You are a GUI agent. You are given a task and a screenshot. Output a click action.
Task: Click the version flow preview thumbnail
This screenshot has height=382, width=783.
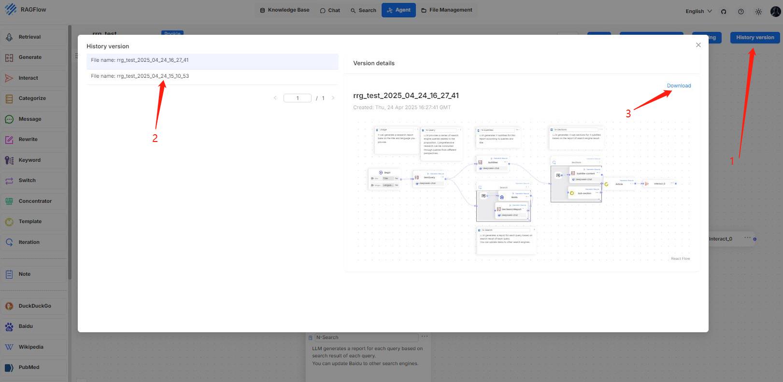click(x=522, y=191)
